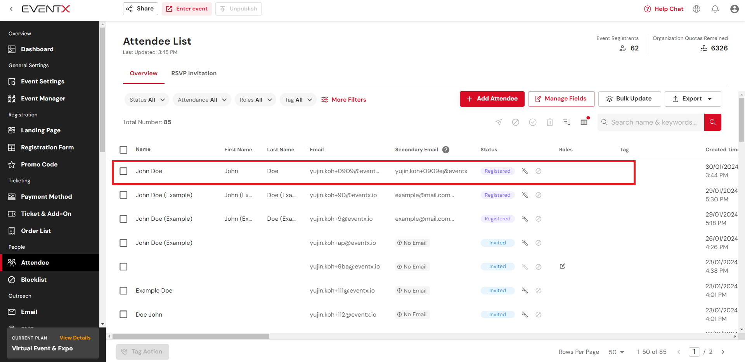Select checkbox for Doe John row
Image resolution: width=745 pixels, height=362 pixels.
(123, 314)
